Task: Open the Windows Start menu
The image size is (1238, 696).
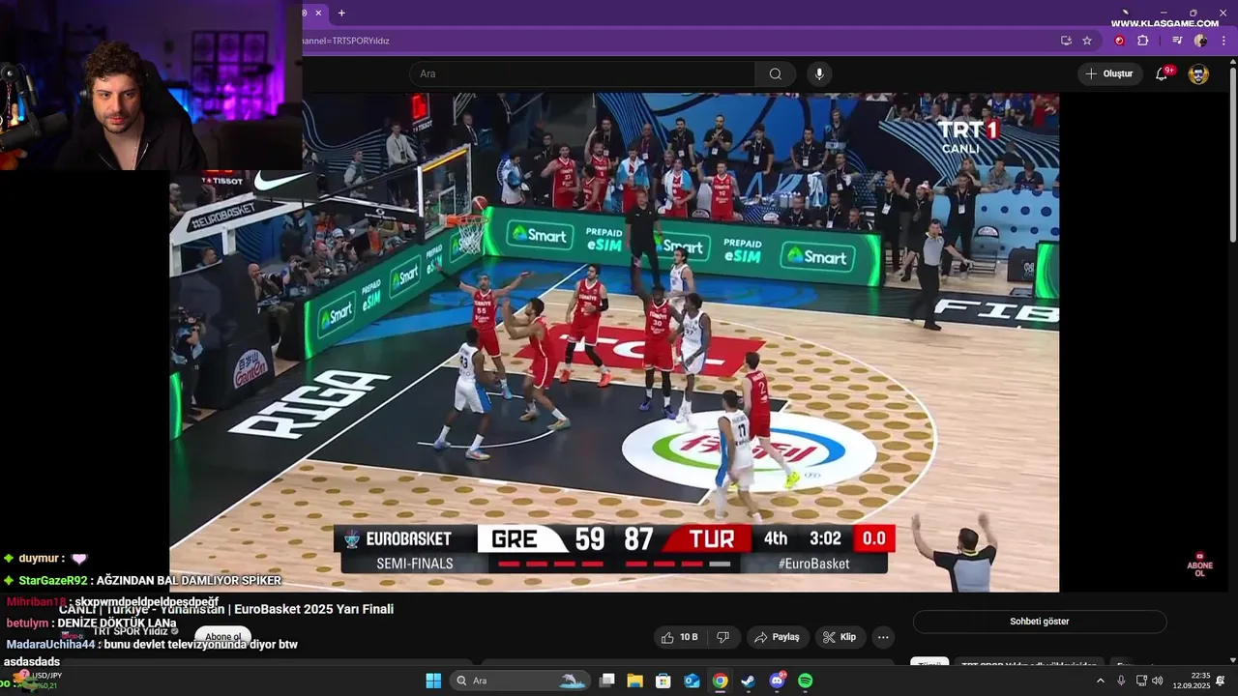Action: click(433, 681)
